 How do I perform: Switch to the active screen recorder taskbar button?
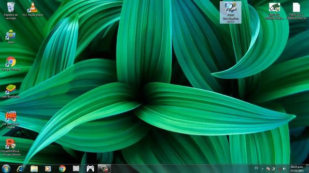104,169
